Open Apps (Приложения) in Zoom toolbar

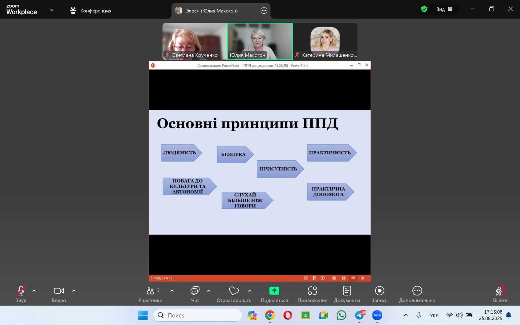click(312, 291)
